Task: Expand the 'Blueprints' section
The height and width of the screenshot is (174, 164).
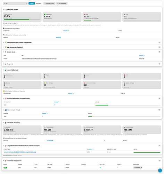Action: [x=3, y=64]
